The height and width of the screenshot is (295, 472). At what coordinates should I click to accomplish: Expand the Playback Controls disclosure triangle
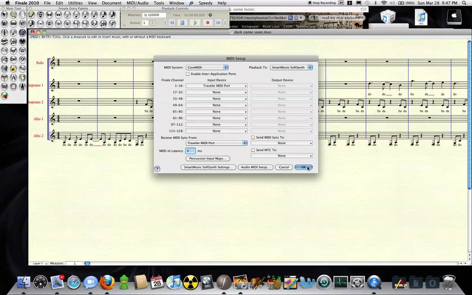pos(124,25)
